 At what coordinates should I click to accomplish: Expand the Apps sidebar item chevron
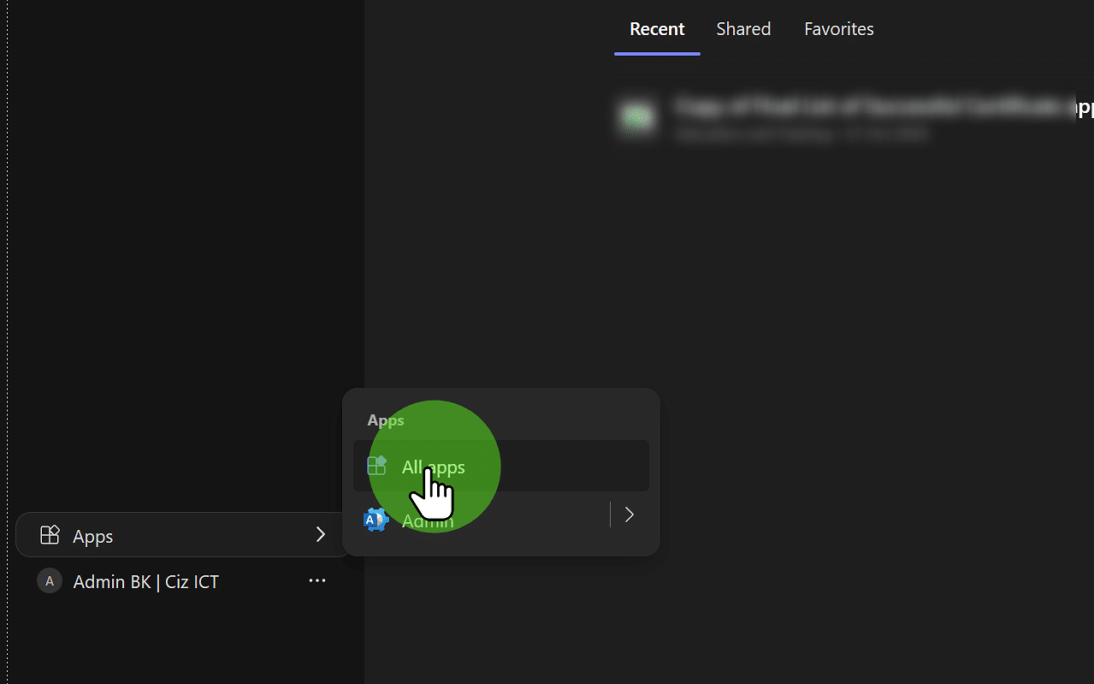(320, 534)
